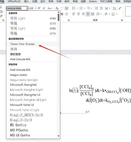Click the shading paint bucket icon
The height and width of the screenshot is (142, 131).
pyautogui.click(x=106, y=14)
